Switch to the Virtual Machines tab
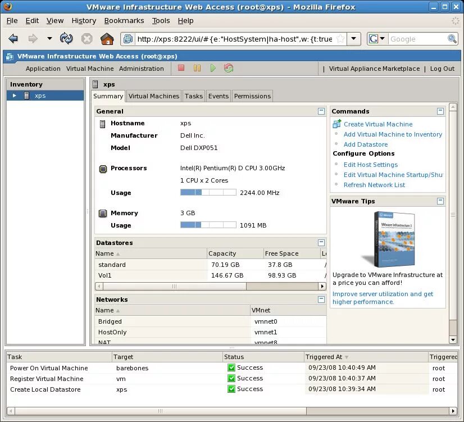Viewport: 464px width, 422px height. coord(154,96)
